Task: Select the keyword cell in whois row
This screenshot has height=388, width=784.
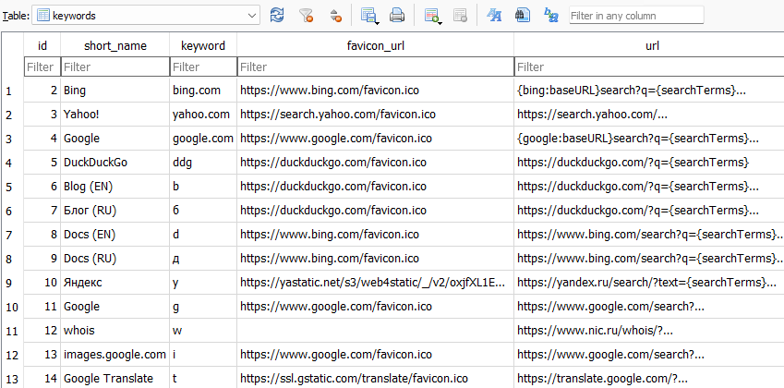Action: coord(203,331)
